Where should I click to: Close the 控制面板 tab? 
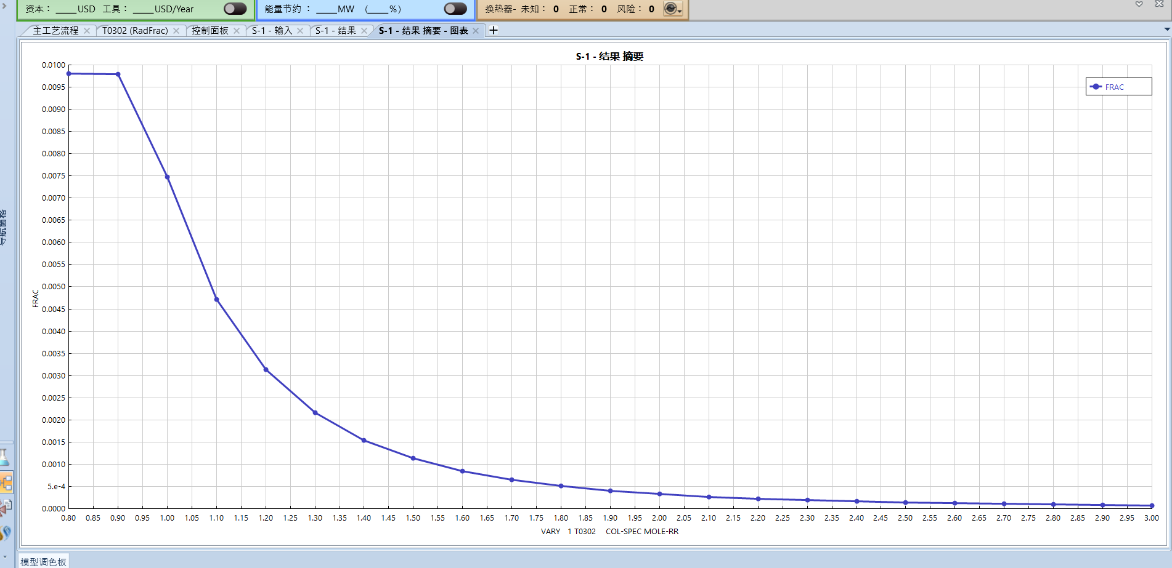pyautogui.click(x=237, y=31)
